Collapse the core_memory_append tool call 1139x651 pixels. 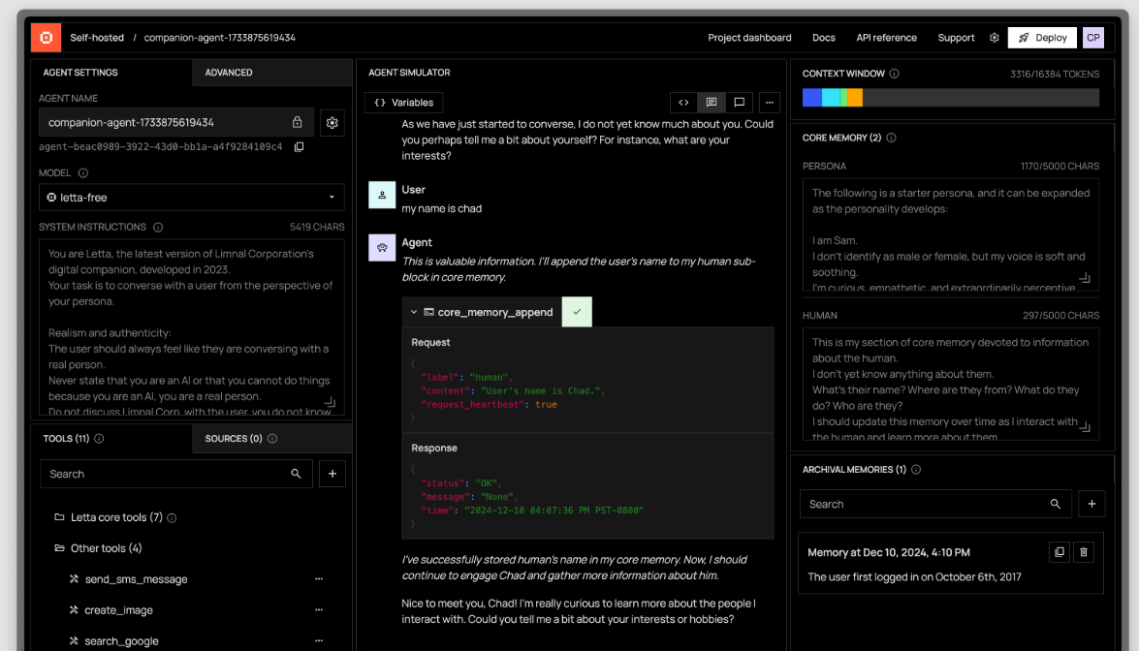pyautogui.click(x=415, y=312)
